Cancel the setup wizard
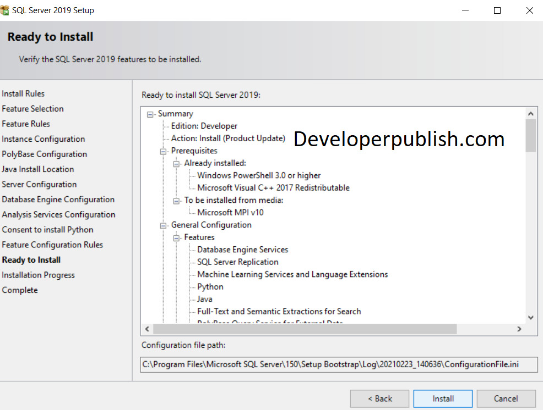 pyautogui.click(x=506, y=398)
